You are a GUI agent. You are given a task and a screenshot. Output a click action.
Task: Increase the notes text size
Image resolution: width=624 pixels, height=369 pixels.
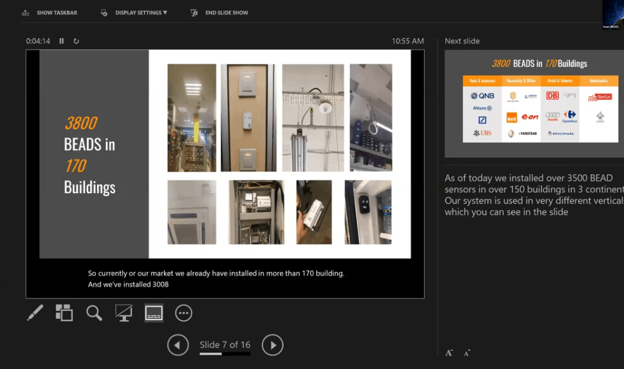click(449, 352)
